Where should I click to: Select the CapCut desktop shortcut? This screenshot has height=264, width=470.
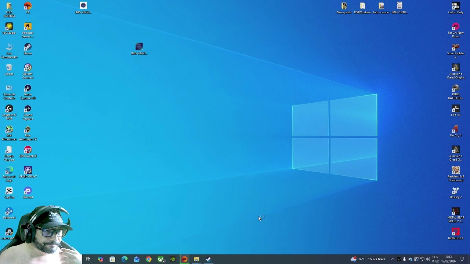[x=9, y=193]
